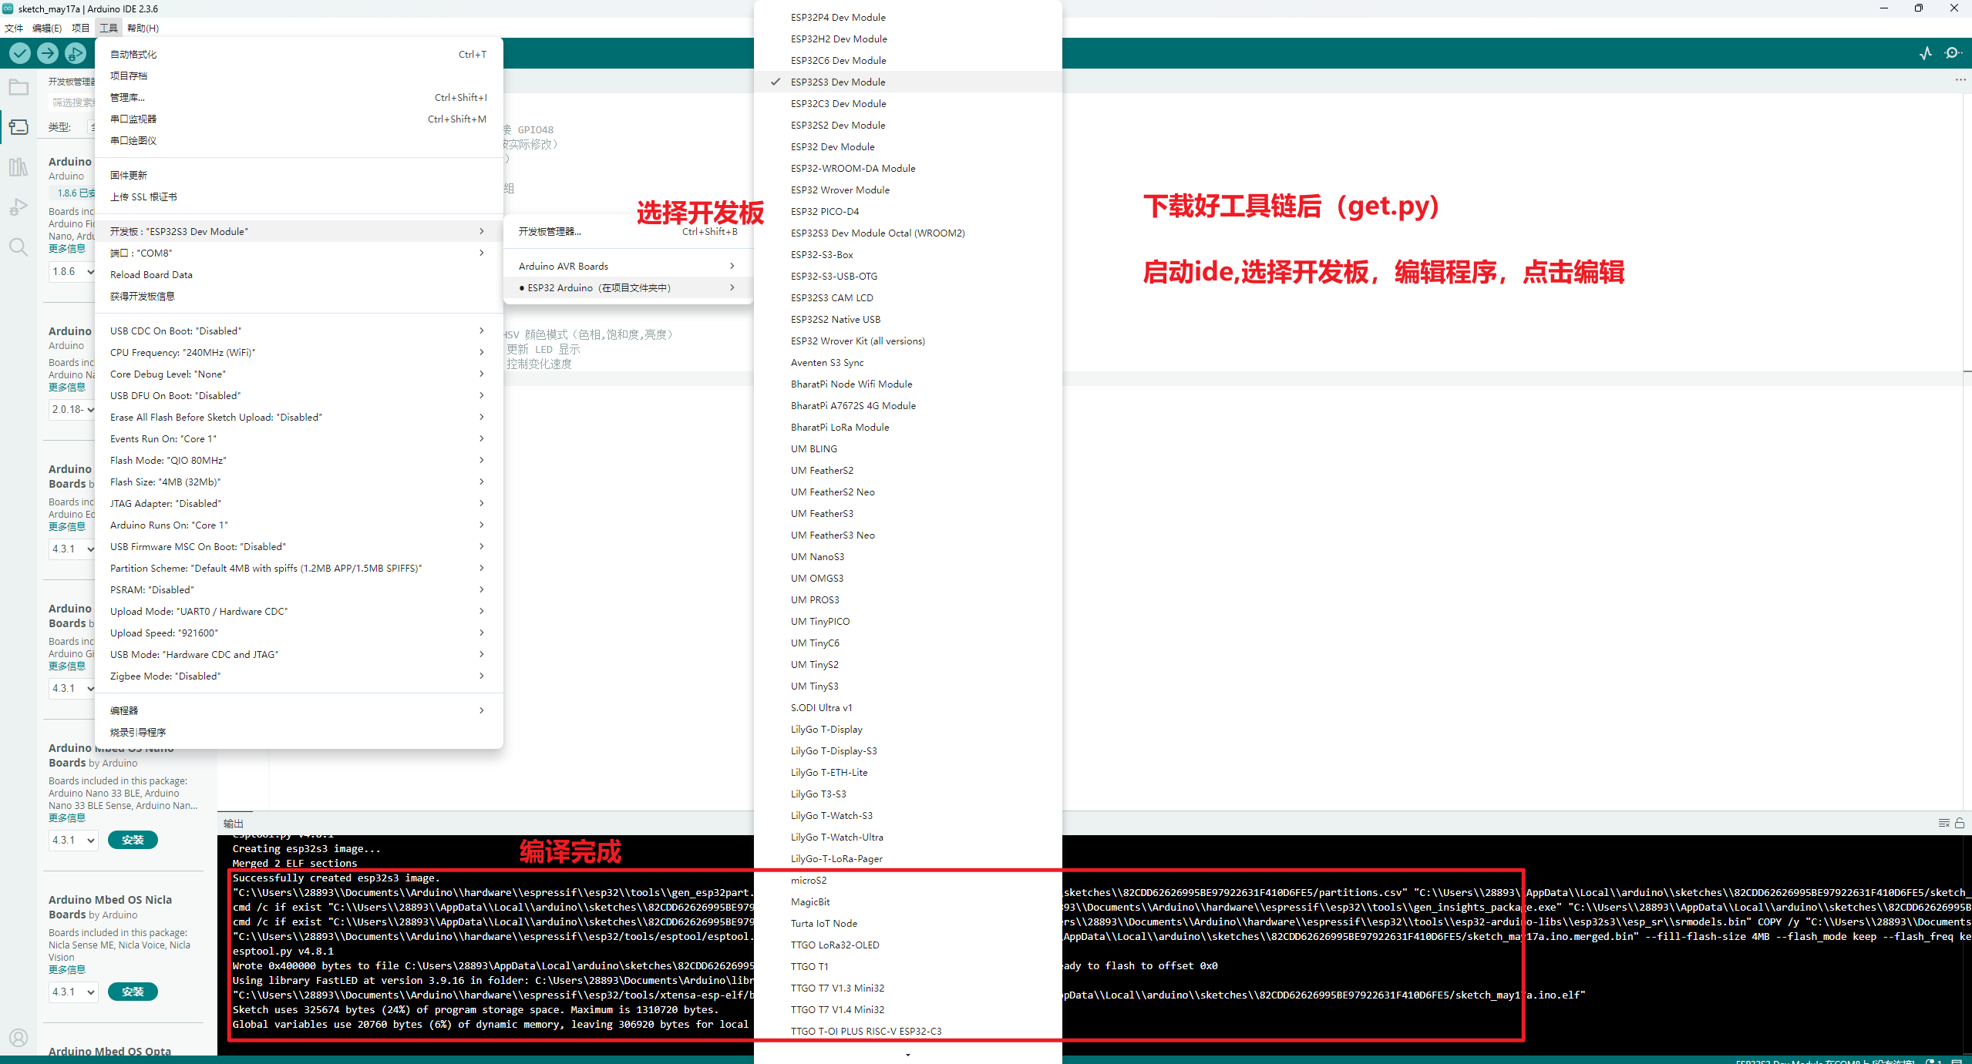Image resolution: width=1972 pixels, height=1064 pixels.
Task: Click the board list scroll-down arrow
Action: pyautogui.click(x=907, y=1054)
